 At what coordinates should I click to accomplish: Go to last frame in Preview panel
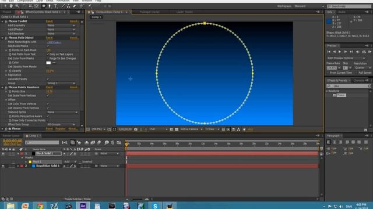point(351,52)
